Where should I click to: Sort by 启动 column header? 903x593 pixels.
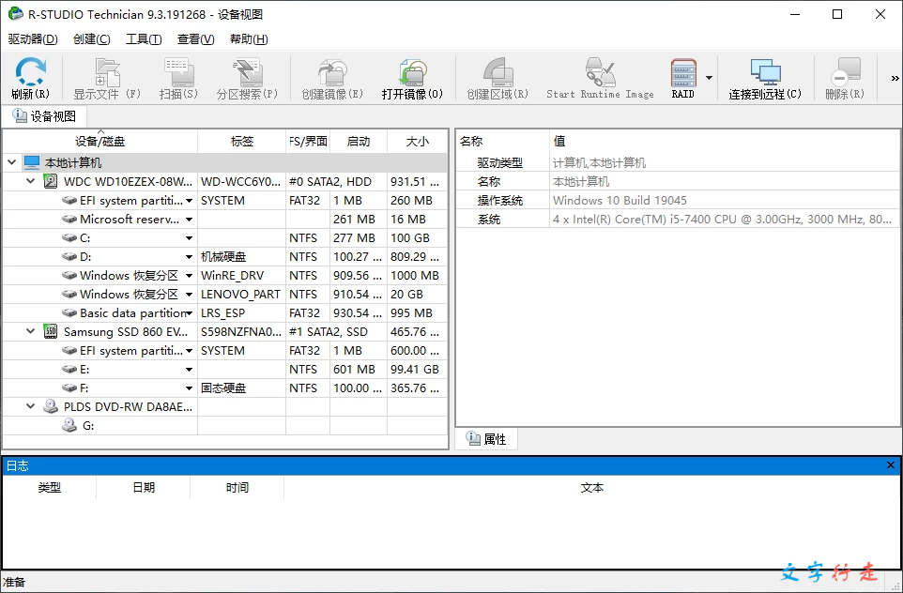[359, 142]
